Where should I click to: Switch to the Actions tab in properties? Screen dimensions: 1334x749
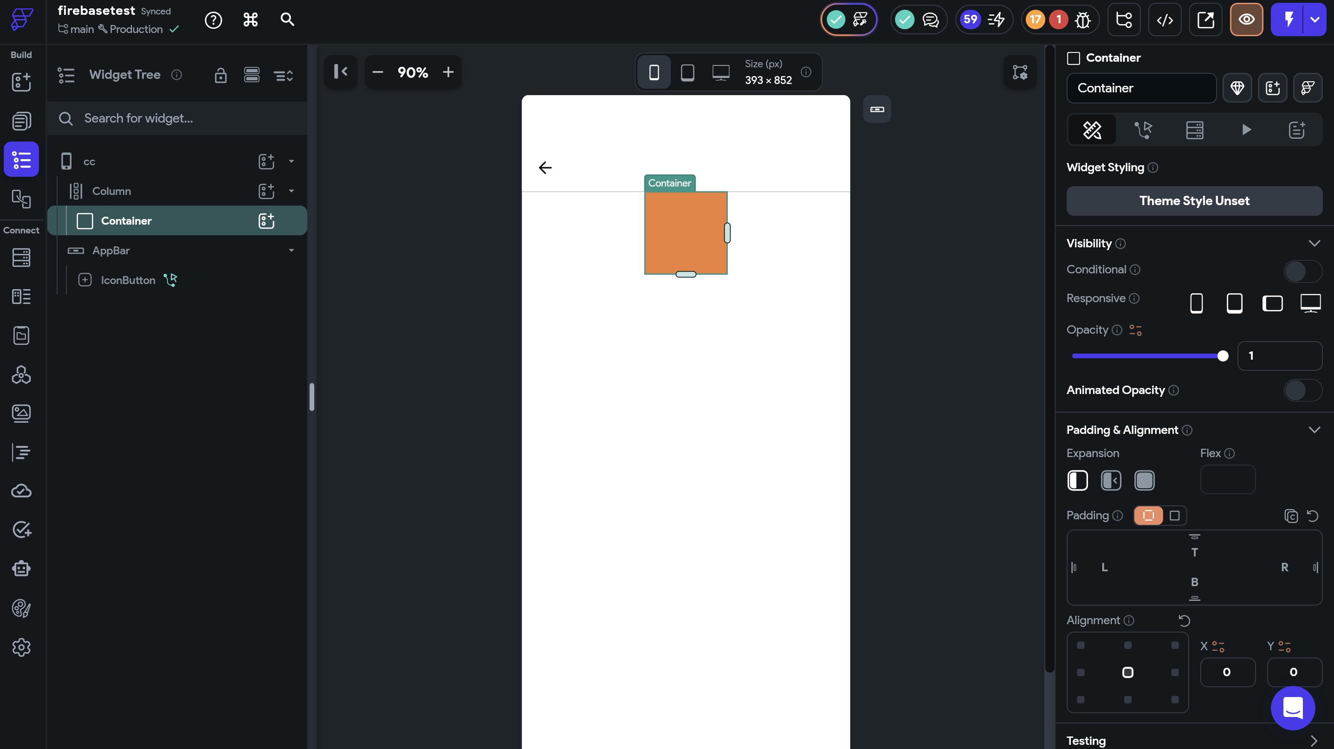pos(1143,129)
